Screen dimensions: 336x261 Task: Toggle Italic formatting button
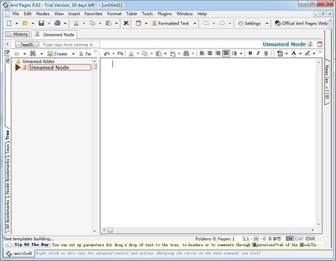click(x=258, y=54)
